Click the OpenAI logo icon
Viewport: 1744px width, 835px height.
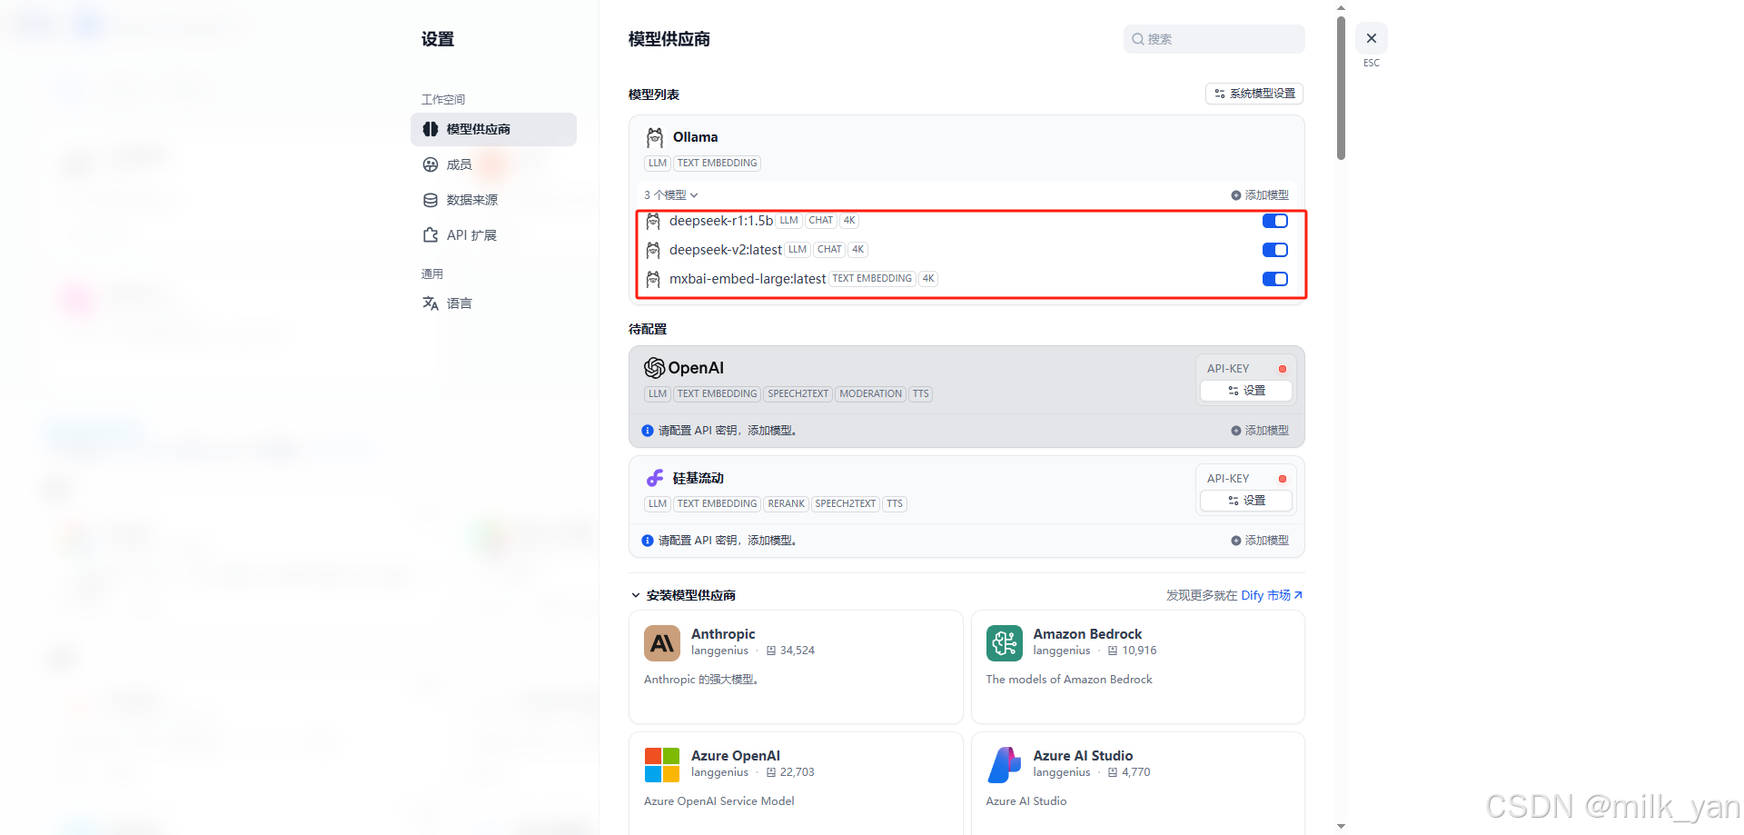655,368
